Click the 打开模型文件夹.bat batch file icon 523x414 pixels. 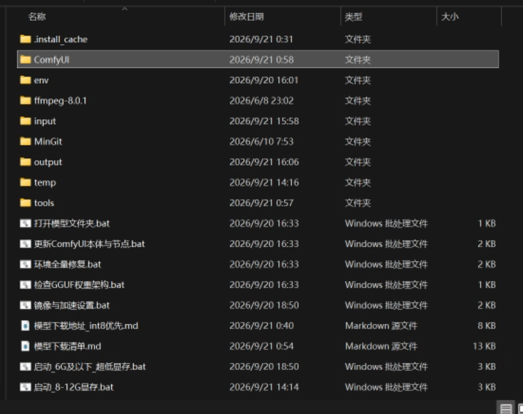(25, 223)
